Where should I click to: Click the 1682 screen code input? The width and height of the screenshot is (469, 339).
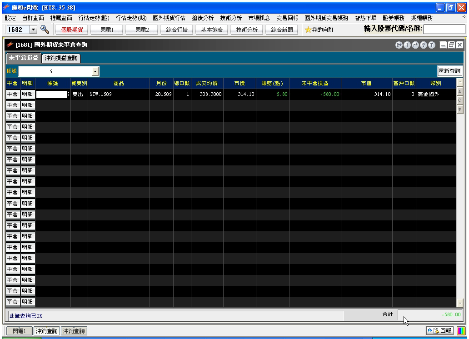click(x=18, y=30)
